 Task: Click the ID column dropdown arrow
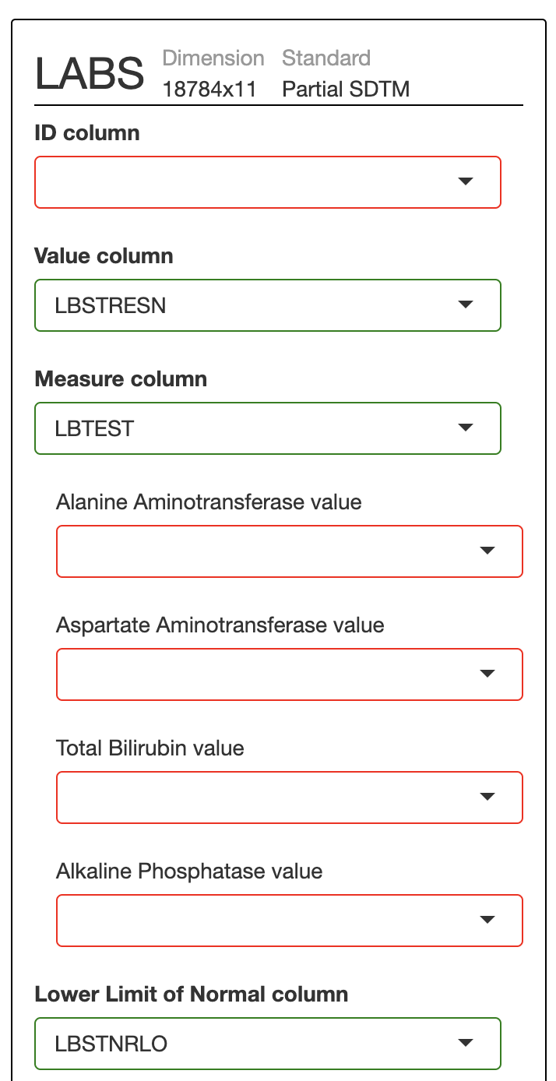(466, 181)
